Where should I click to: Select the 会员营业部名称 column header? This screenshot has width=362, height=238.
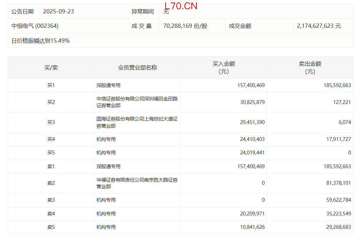pyautogui.click(x=137, y=68)
